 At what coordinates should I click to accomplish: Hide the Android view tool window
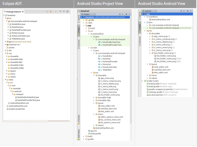[191, 11]
